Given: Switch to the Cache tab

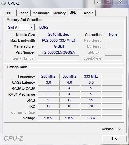Looking at the screenshot, I should 23,13.
